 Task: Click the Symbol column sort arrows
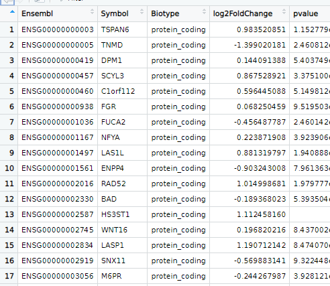click(142, 11)
